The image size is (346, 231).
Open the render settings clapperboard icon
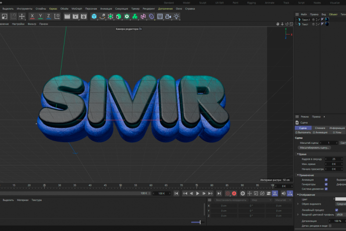point(84,16)
